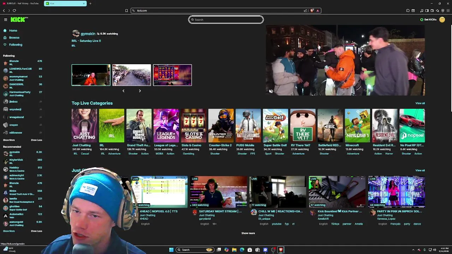This screenshot has width=452, height=254.
Task: Open LONEWOLFanCUB in Following list
Action: point(22,70)
